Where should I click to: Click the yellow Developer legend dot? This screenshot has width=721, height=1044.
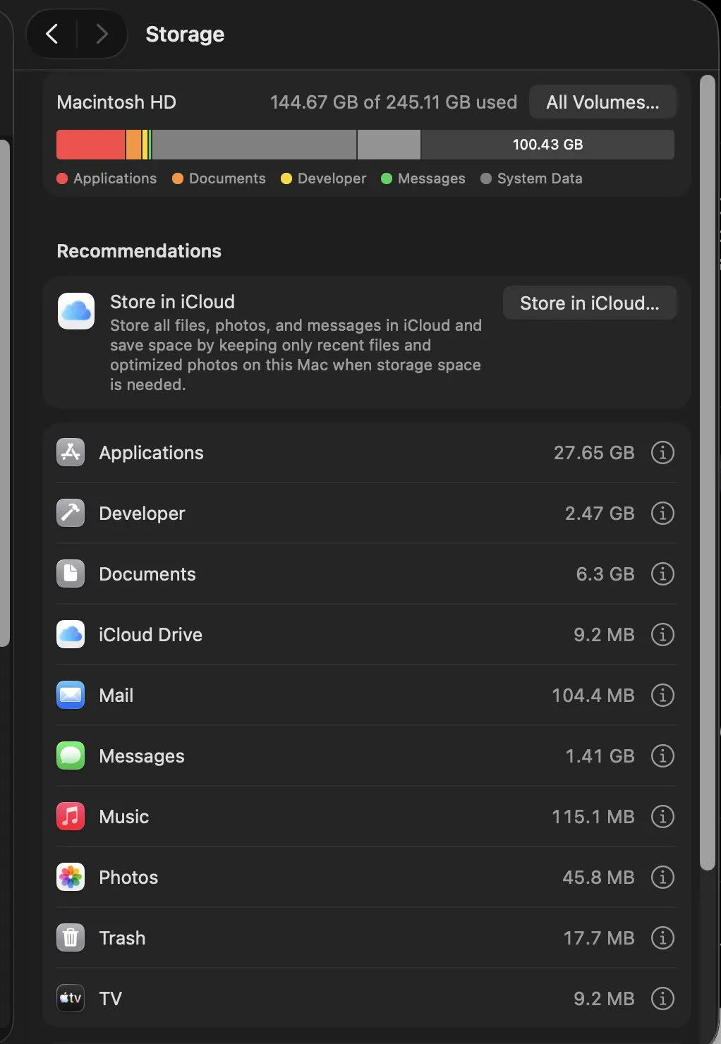(x=286, y=178)
